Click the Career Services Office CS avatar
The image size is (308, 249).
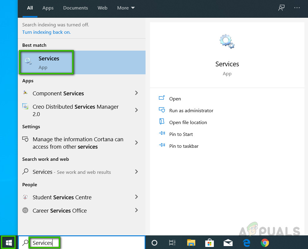pyautogui.click(x=25, y=210)
